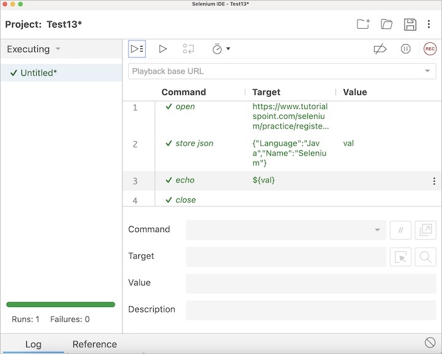442x354 pixels.
Task: Open the project three-dot menu
Action: point(429,24)
